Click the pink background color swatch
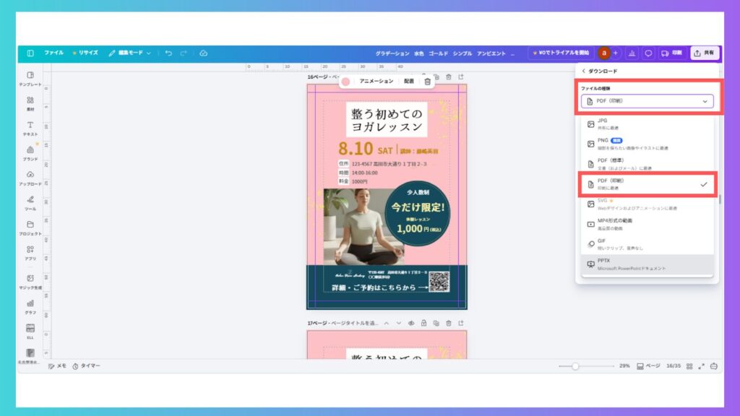The height and width of the screenshot is (416, 740). (346, 82)
